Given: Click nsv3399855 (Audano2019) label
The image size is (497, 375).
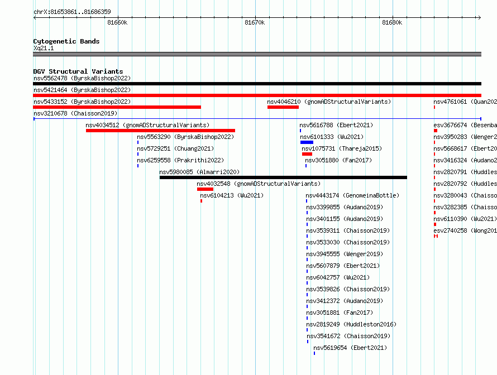Looking at the screenshot, I should click(x=345, y=207).
